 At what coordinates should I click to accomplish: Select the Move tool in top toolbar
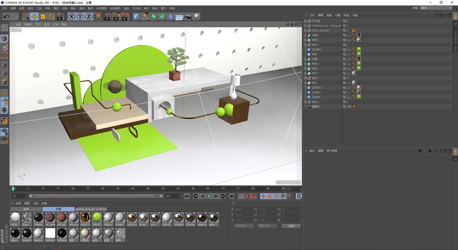point(34,17)
